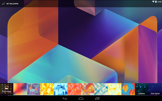Select the rainbow concentric circles wallpaper thumbnail
The width and height of the screenshot is (162, 101).
20,89
